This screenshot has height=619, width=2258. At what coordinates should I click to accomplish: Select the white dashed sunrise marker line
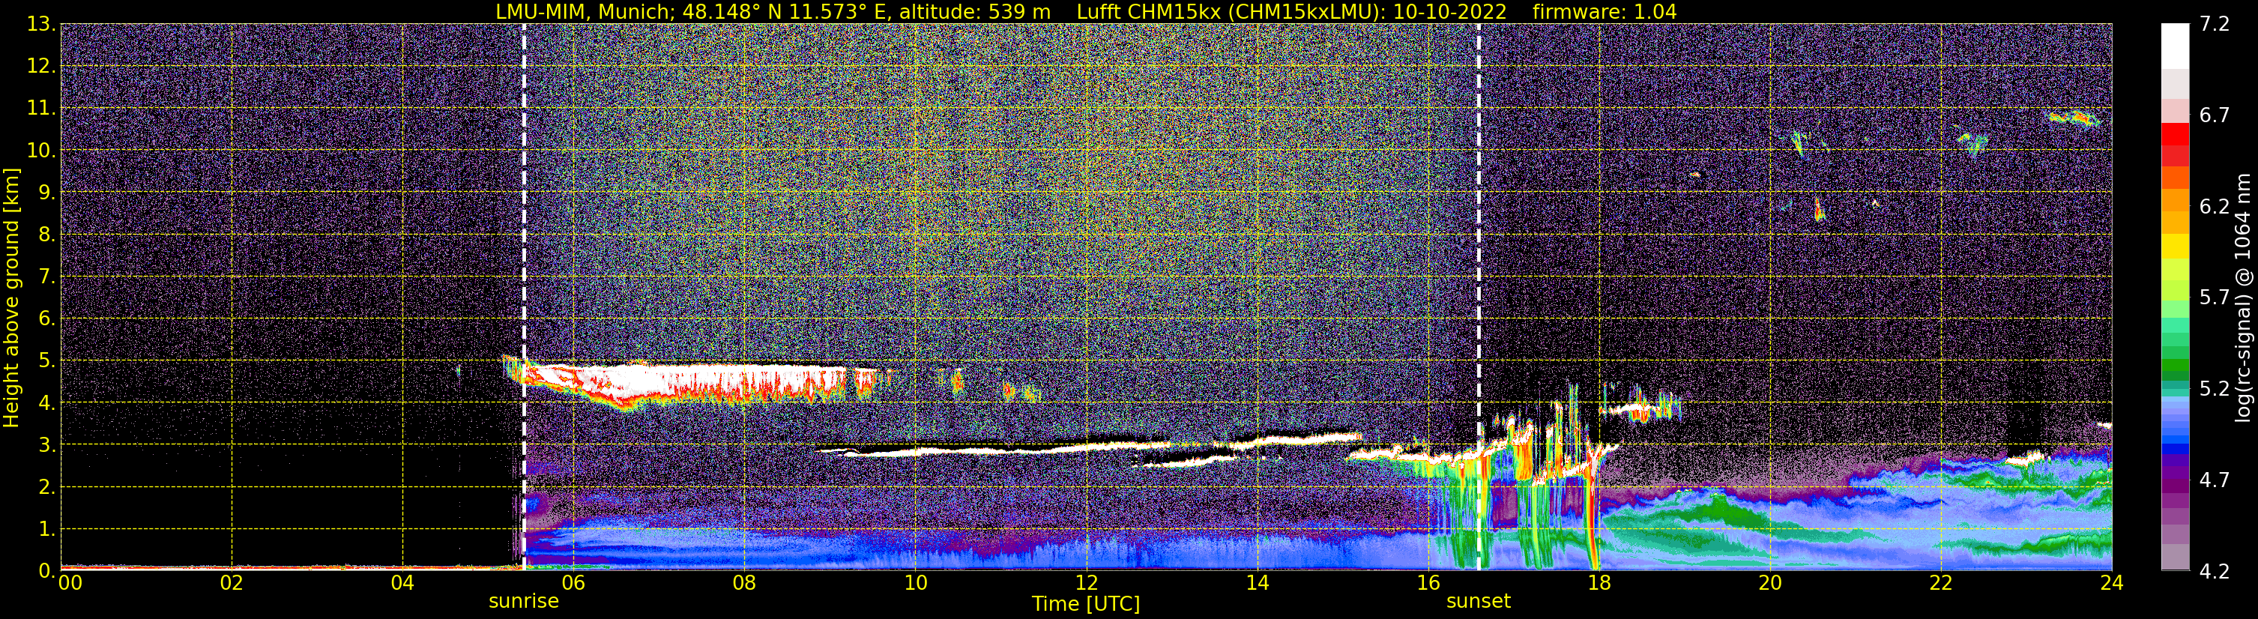pos(524,296)
